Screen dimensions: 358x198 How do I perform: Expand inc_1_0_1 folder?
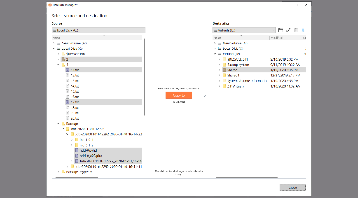click(72, 139)
